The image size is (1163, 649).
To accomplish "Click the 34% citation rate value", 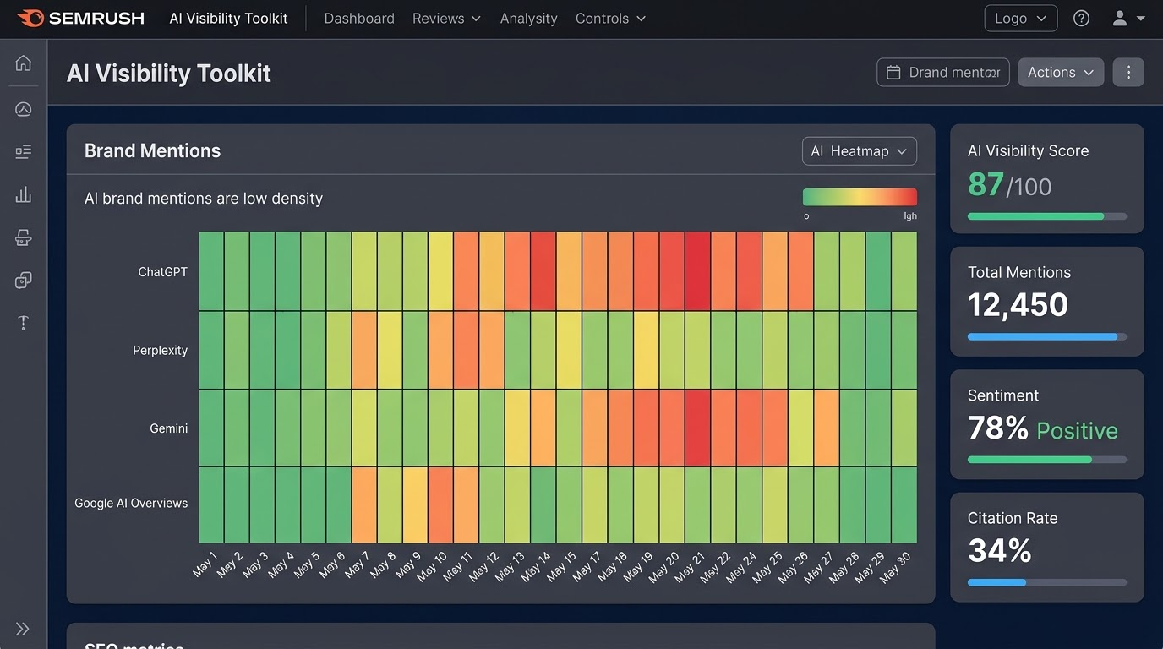I will tap(1000, 551).
